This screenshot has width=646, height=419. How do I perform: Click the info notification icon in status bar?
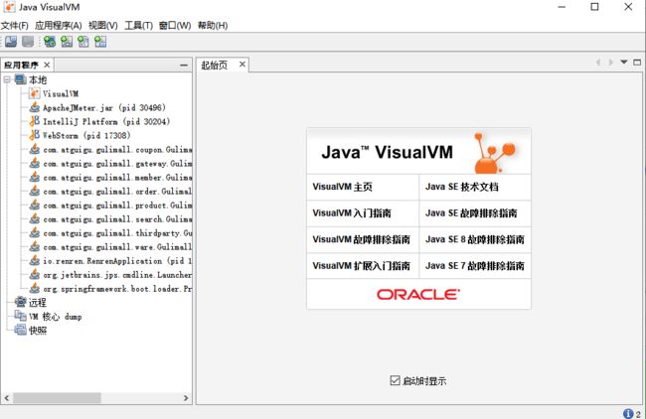[x=628, y=413]
